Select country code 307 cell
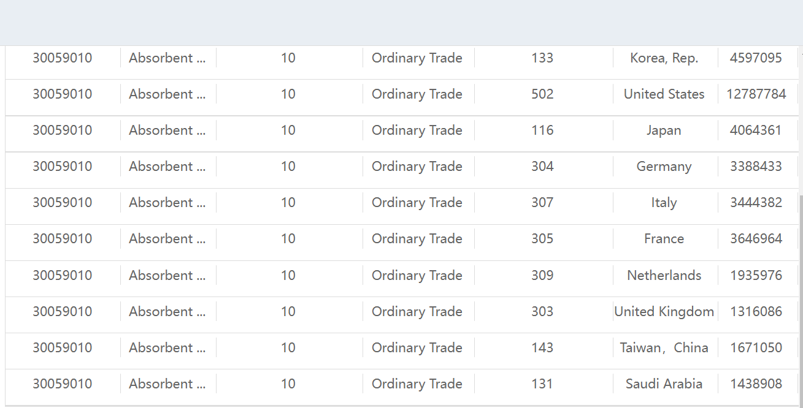Image resolution: width=803 pixels, height=408 pixels. coord(542,203)
